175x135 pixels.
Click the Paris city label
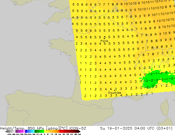point(104,41)
